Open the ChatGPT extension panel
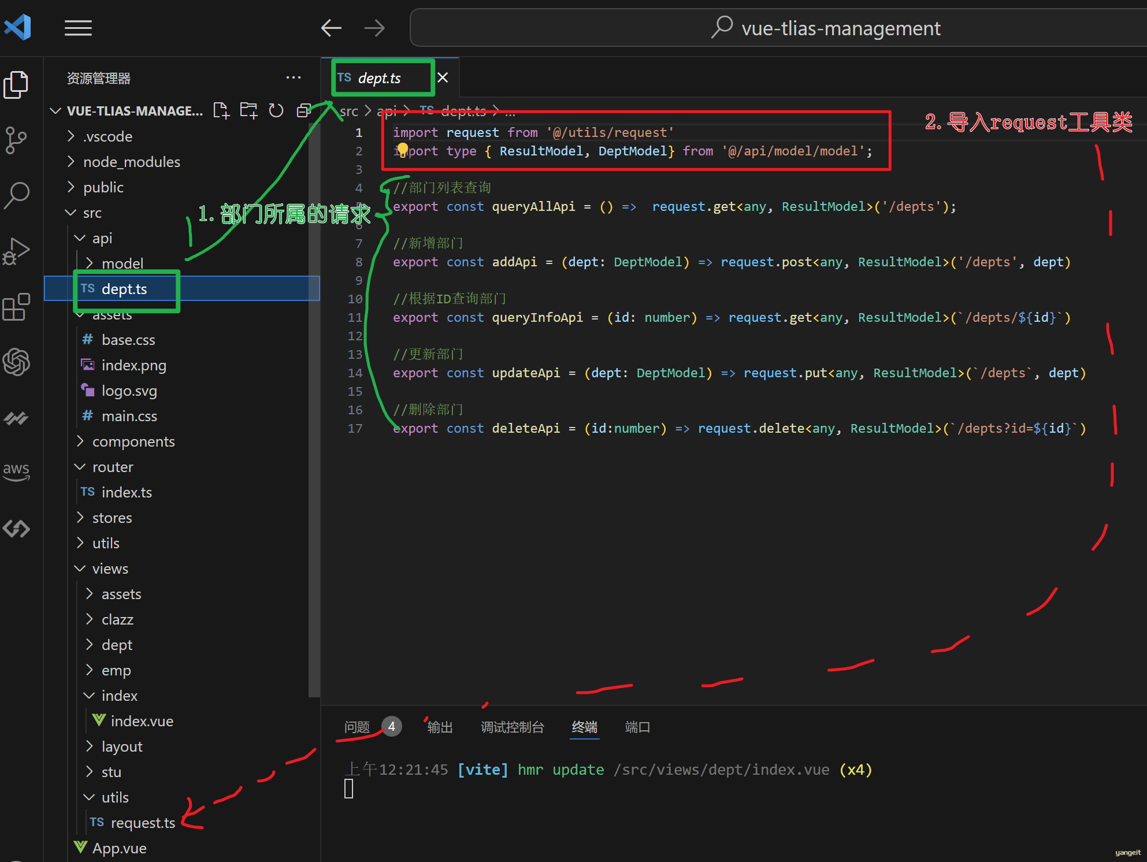1147x862 pixels. [x=16, y=362]
